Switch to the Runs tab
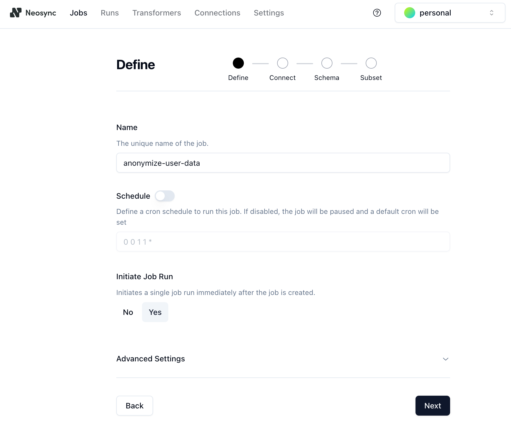The image size is (511, 430). (x=110, y=13)
